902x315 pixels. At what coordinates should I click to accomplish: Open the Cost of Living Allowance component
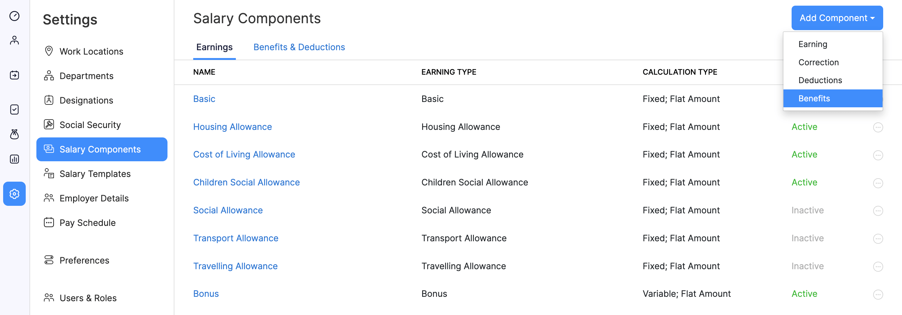244,154
